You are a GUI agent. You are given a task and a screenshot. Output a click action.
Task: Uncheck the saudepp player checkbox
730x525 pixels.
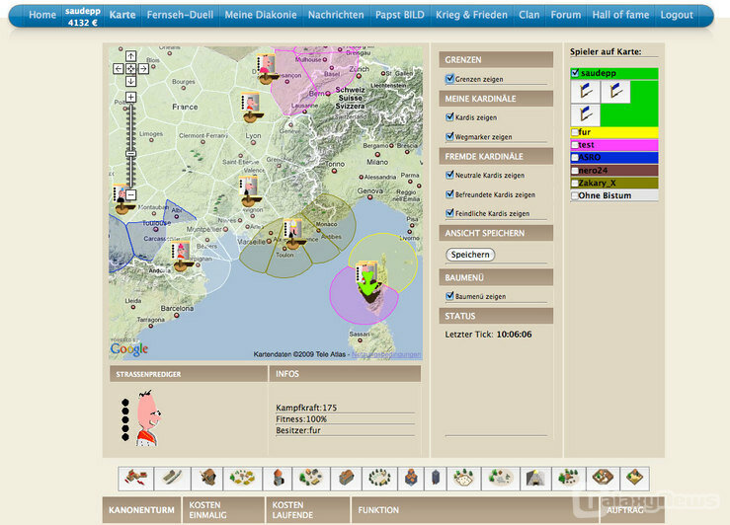pyautogui.click(x=576, y=73)
